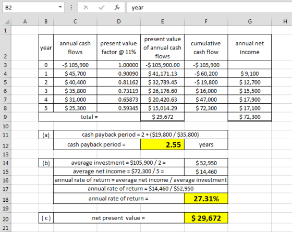292x232 pixels.
Task: Select row 2 header
Action: (x=5, y=47)
